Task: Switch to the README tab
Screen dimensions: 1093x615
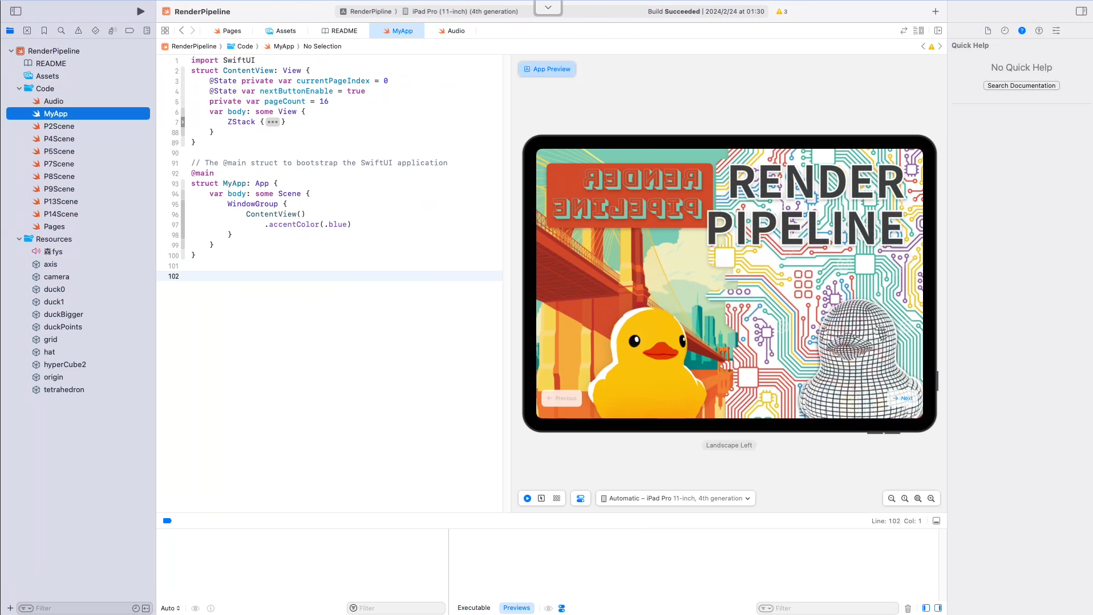Action: coord(339,31)
